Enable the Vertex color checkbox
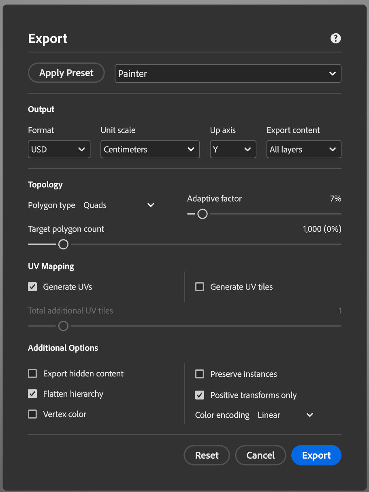Viewport: 369px width, 492px height. (32, 414)
